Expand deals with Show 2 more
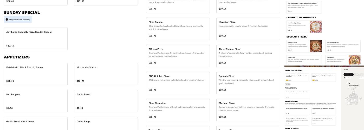 pyautogui.click(x=288, y=84)
